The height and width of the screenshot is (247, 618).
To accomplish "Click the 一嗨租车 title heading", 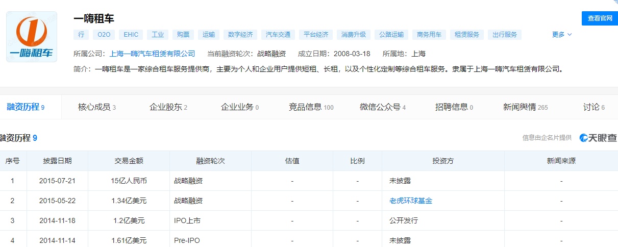I will coord(94,18).
